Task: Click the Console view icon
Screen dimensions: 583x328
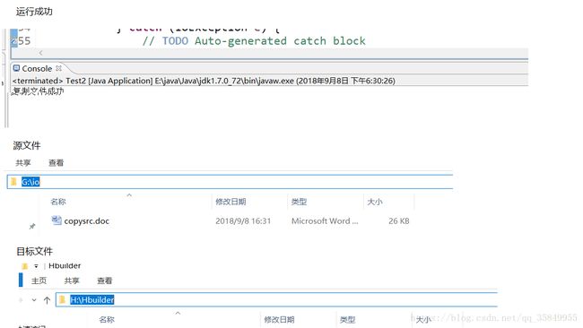Action: point(16,68)
